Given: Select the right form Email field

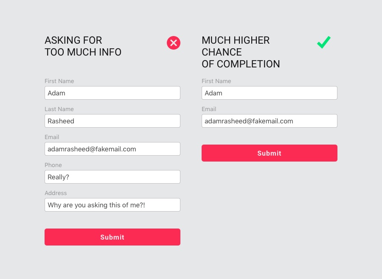Looking at the screenshot, I should (x=270, y=121).
